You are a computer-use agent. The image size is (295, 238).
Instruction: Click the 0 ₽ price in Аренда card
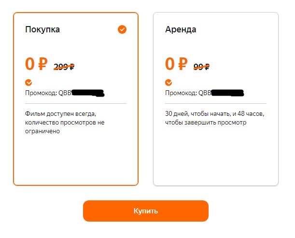[176, 64]
